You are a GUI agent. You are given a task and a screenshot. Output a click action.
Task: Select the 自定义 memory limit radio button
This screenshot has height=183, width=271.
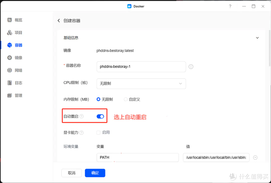click(x=126, y=99)
